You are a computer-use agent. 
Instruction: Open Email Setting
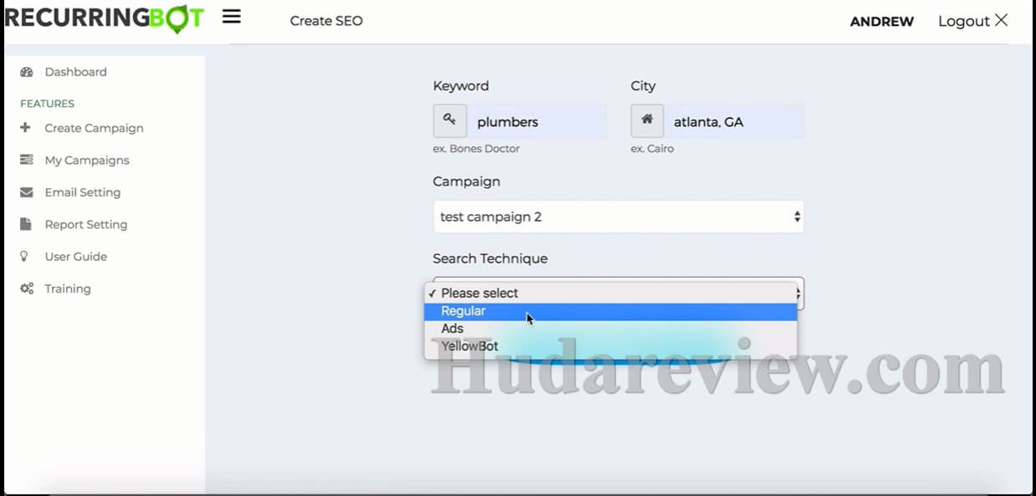(x=83, y=192)
